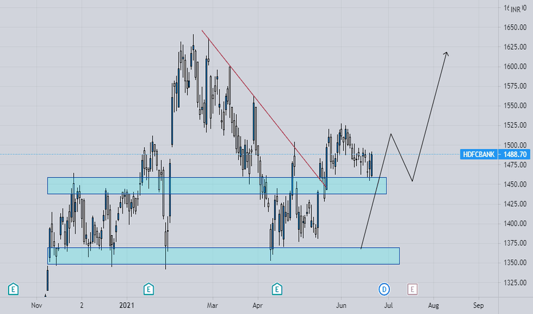
Task: Click the 1425.00 price axis label
Action: tap(515, 204)
